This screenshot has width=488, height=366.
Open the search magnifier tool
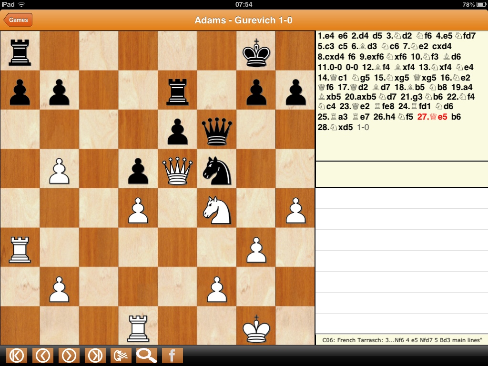146,356
